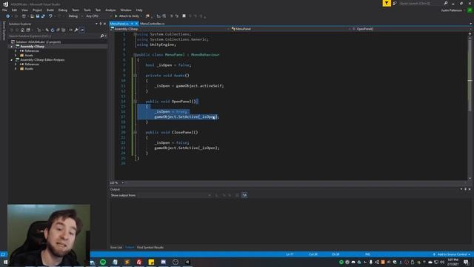Toggle Output panel auto-hide pin

tap(466, 189)
